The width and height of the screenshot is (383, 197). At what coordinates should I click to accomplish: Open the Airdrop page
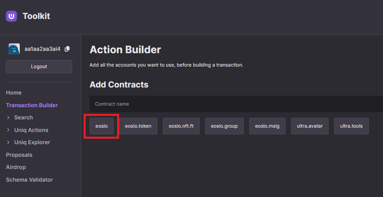point(16,167)
